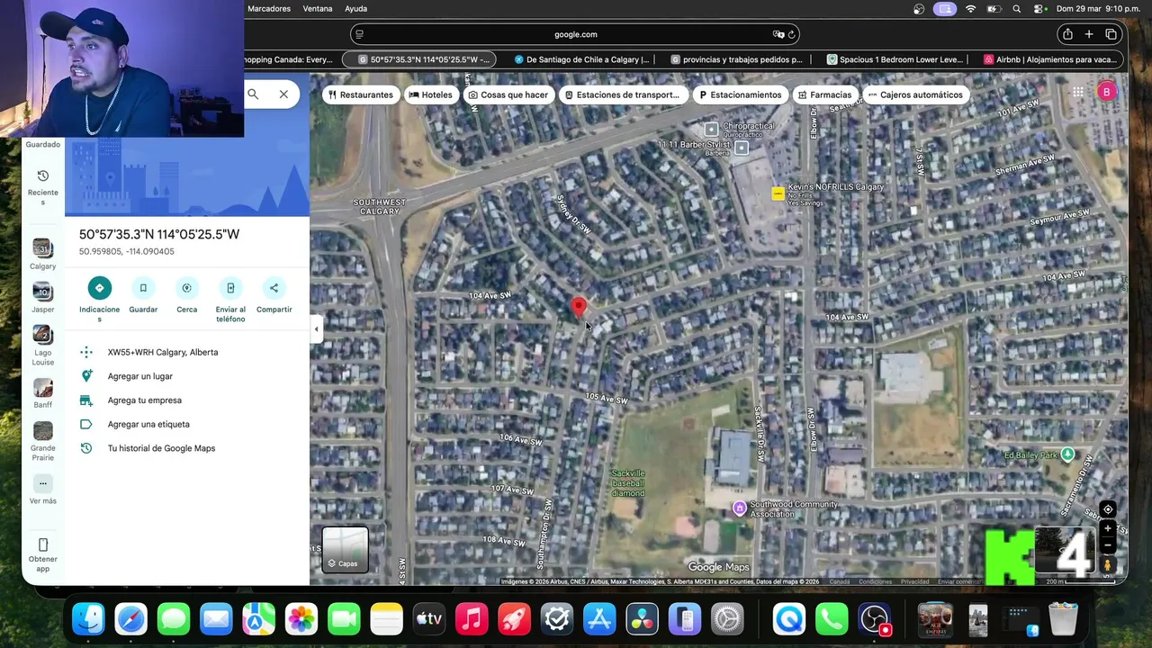Click Privacidad link in map footer

(914, 581)
